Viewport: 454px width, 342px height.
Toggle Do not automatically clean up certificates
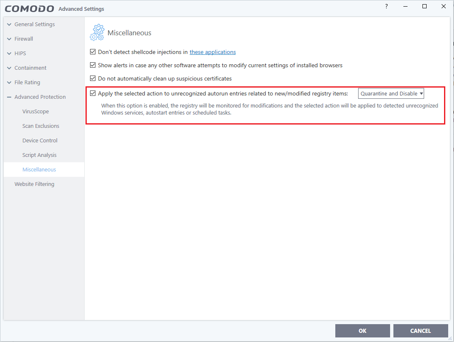point(93,78)
